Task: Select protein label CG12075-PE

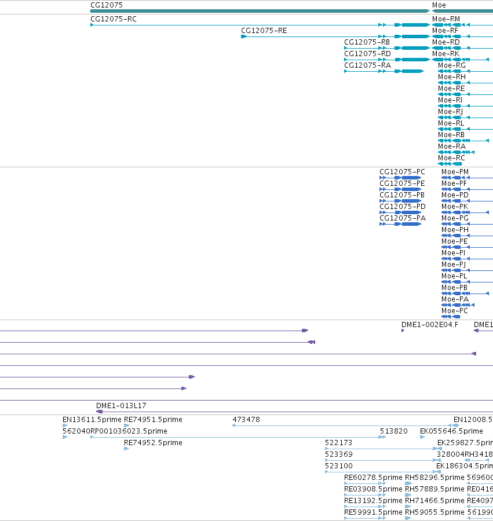Action: click(x=402, y=184)
